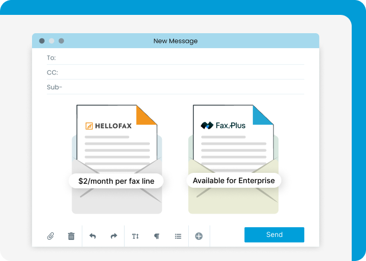Focus the Subject field

point(176,87)
